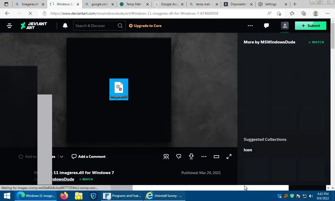Switch to the Temp Mail tab

click(x=134, y=4)
